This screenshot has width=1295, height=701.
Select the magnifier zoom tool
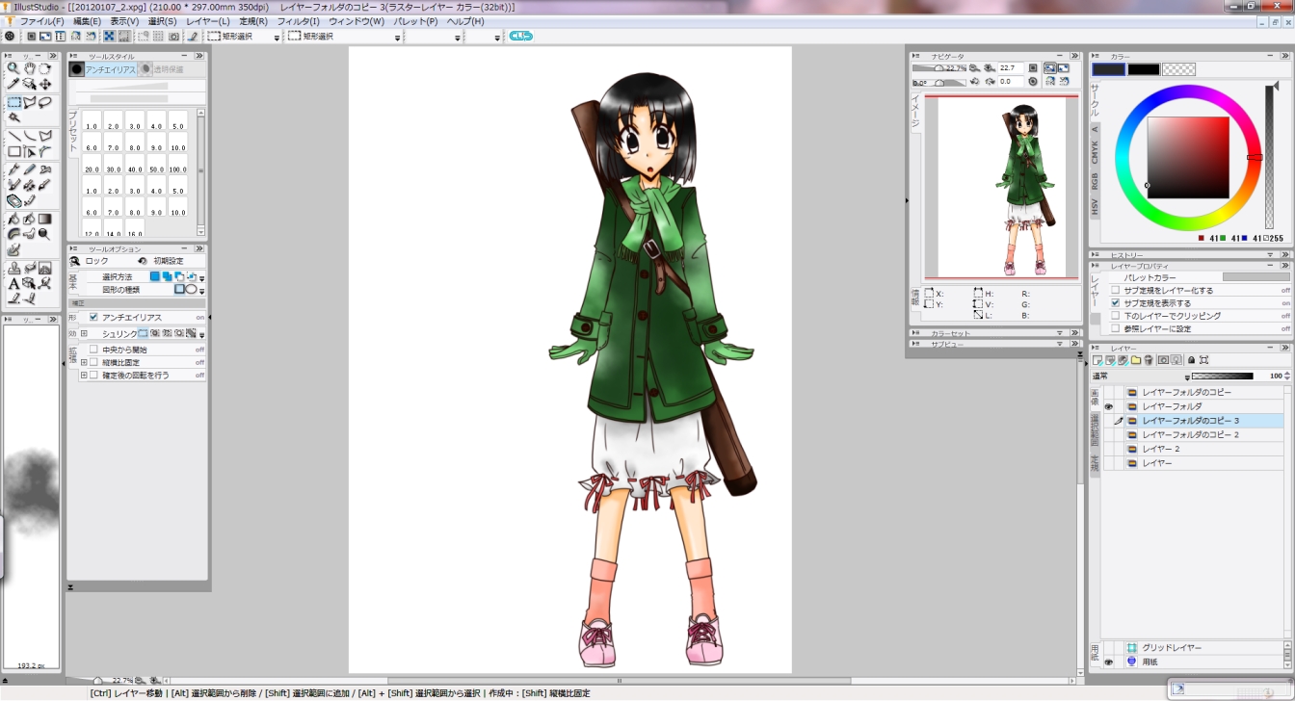click(x=13, y=68)
